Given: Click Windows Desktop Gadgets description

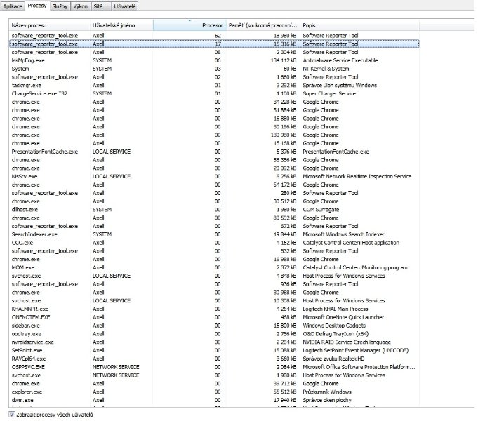Looking at the screenshot, I should 334,326.
